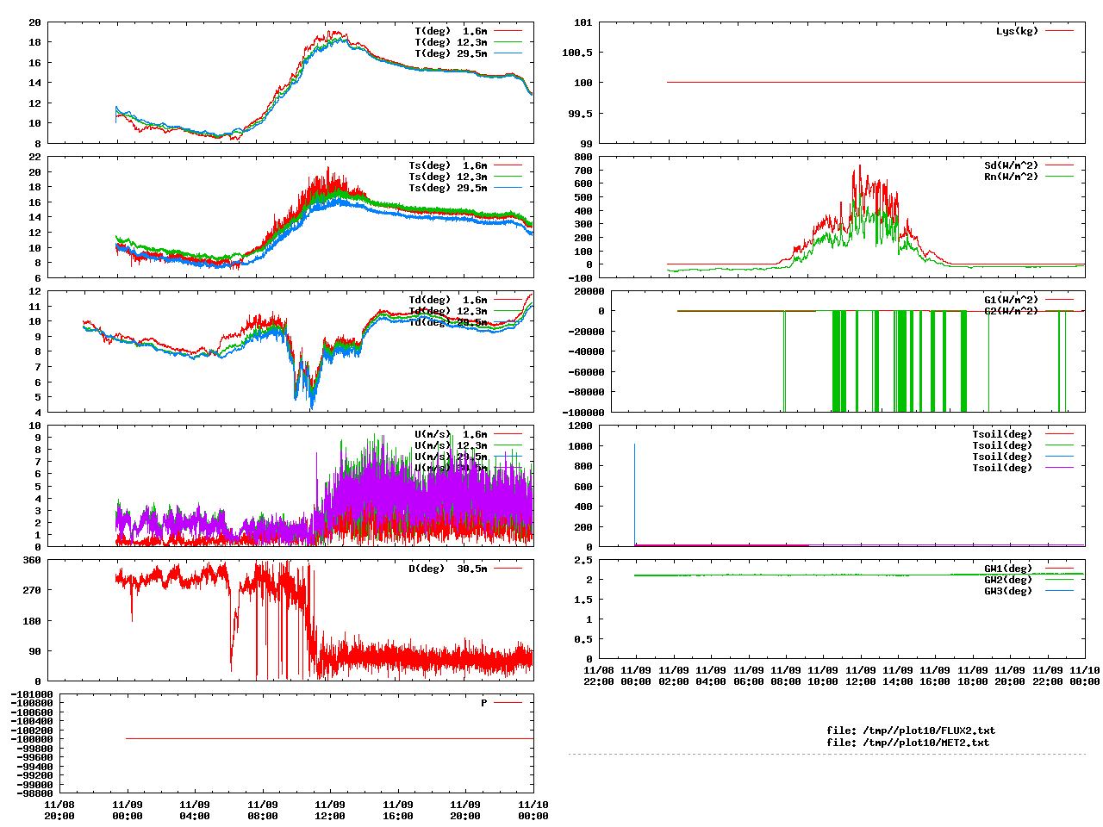Click the '-101000' y-axis label of the P plot
Image resolution: width=1103 pixels, height=827 pixels.
[32, 694]
